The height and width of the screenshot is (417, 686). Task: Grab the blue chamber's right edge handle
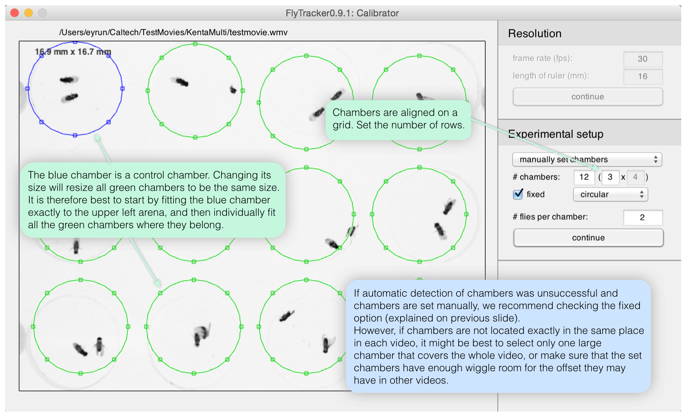coord(123,89)
